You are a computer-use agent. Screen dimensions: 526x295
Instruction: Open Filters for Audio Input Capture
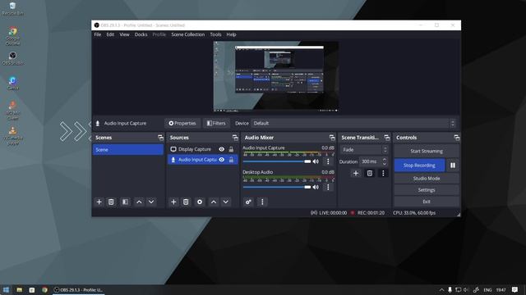coord(216,123)
